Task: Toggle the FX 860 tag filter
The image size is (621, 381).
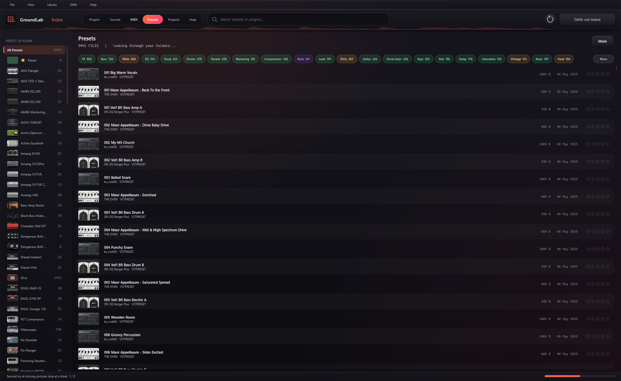Action: (87, 59)
